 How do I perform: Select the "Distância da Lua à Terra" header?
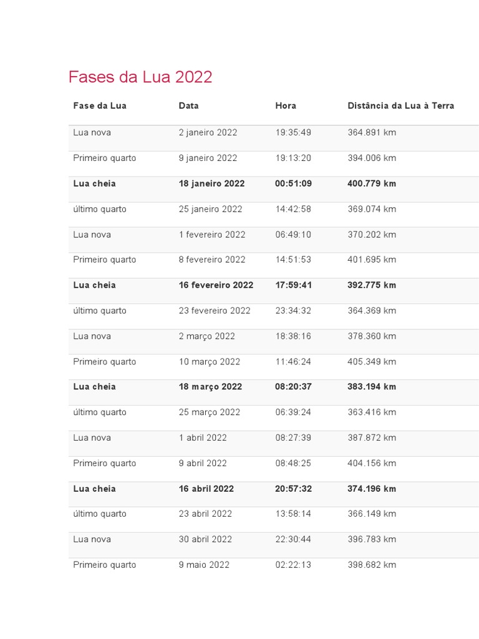400,106
